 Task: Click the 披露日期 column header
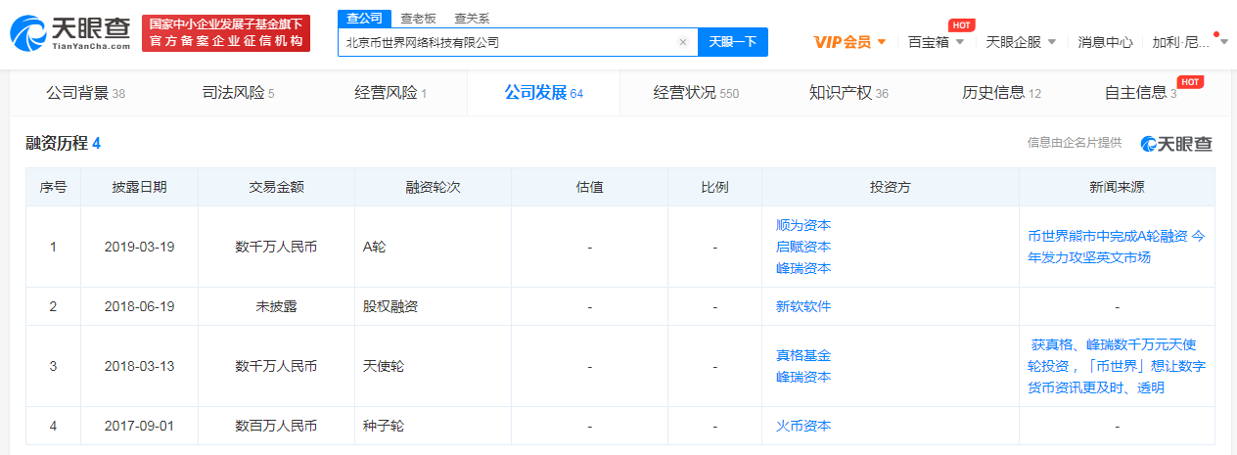click(x=139, y=187)
